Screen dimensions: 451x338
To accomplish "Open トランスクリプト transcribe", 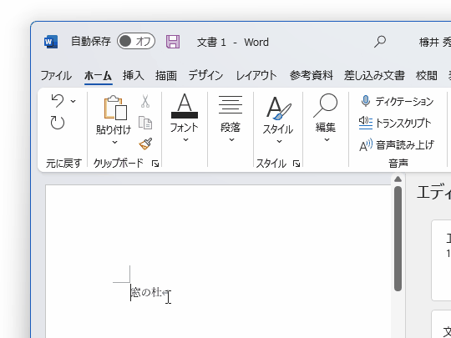I will point(395,123).
